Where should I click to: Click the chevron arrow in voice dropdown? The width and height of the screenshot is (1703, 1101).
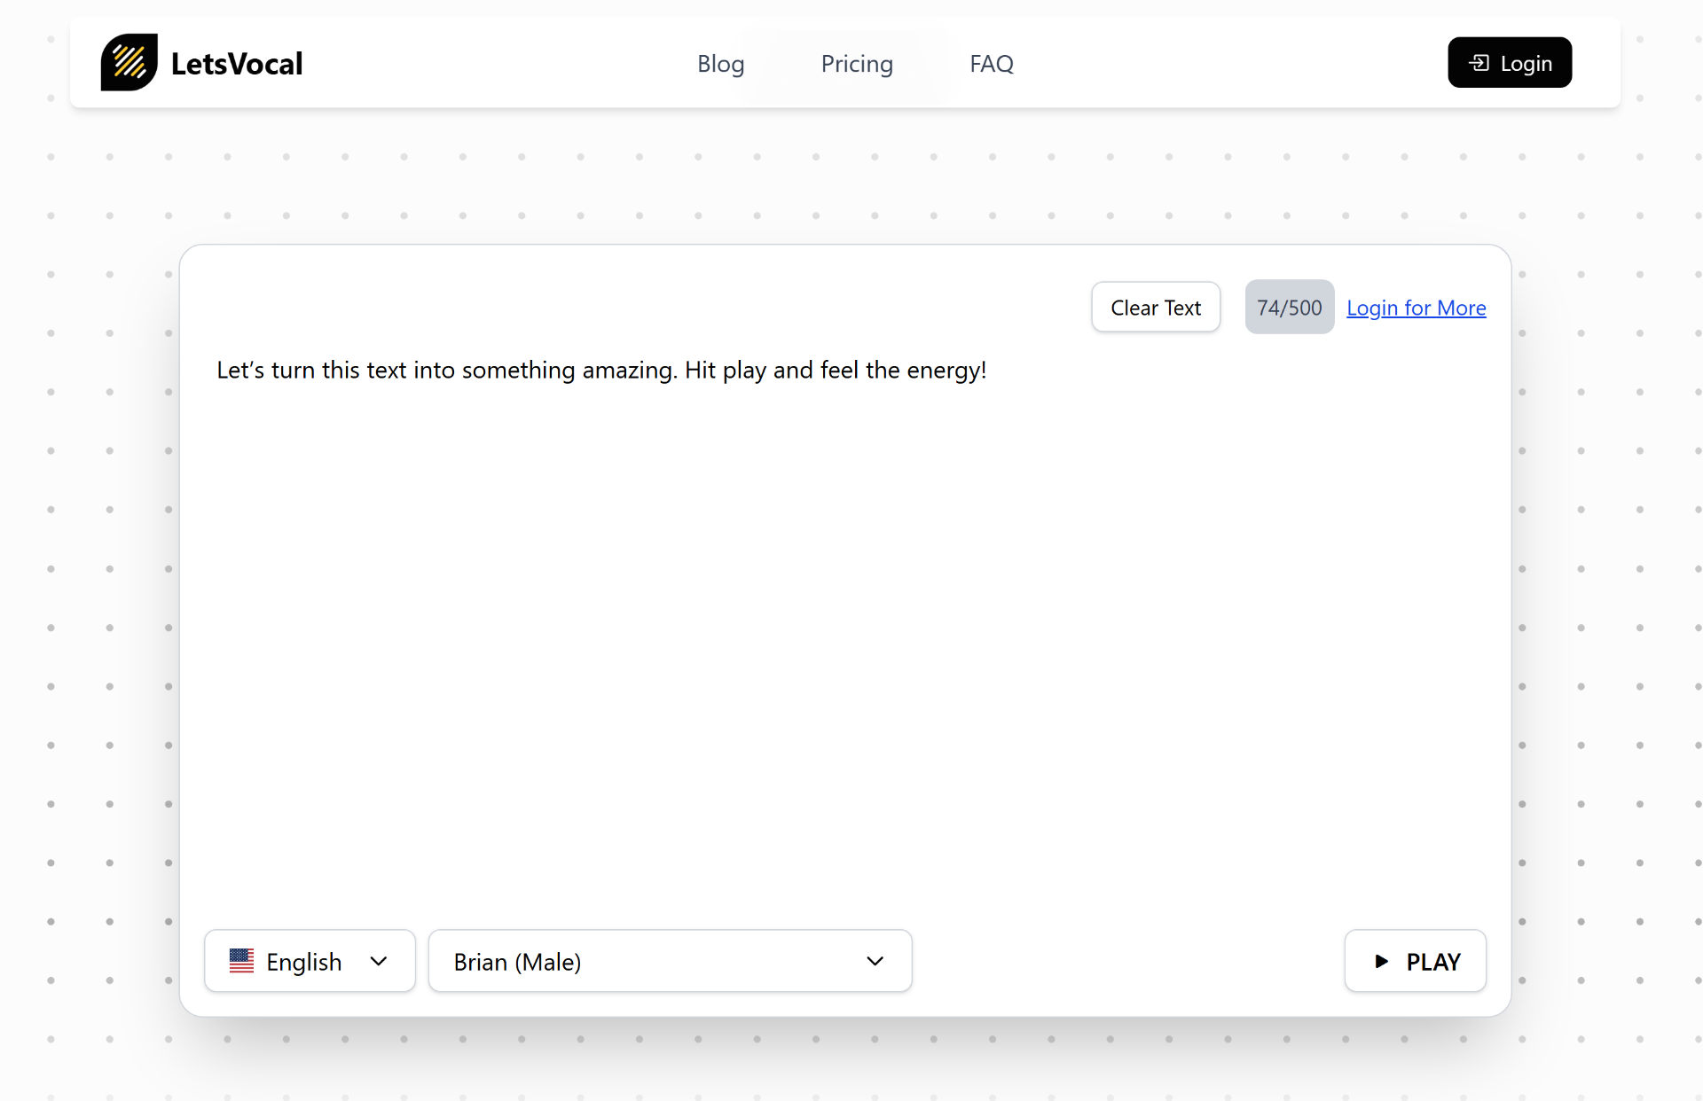(x=875, y=962)
